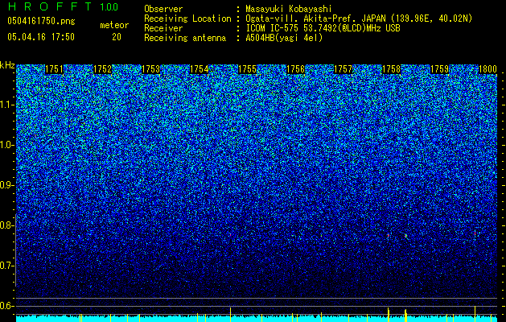The width and height of the screenshot is (506, 322).
Task: Click the ICOM IC-575 receiver text
Action: pos(323,28)
